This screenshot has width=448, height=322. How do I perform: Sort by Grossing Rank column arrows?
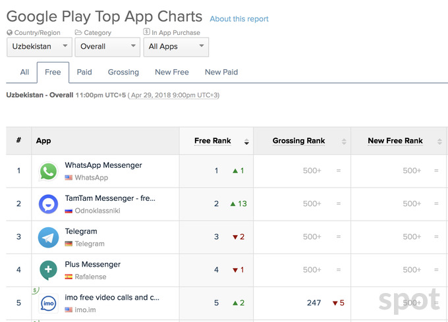coord(343,142)
